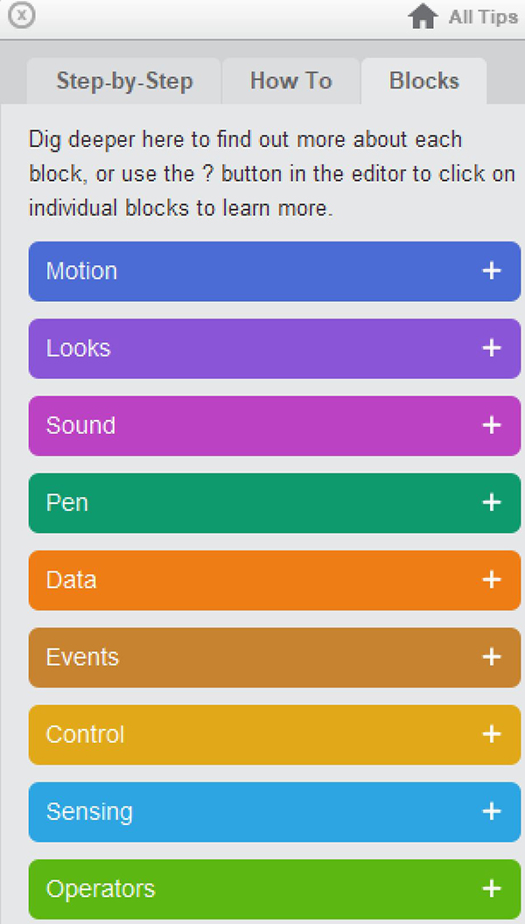Open the green Pen category bar
Image resolution: width=525 pixels, height=924 pixels.
click(275, 502)
